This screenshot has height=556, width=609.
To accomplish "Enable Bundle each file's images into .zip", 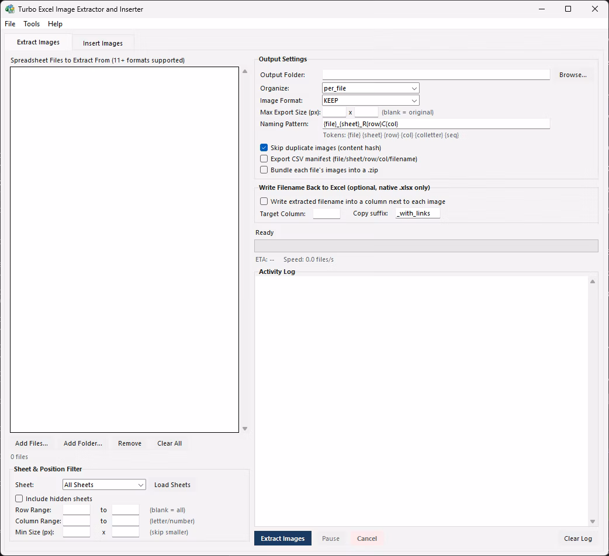I will (264, 169).
